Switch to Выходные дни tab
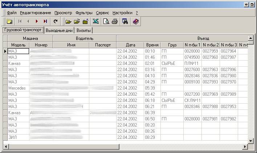The image size is (257, 153). 59,30
